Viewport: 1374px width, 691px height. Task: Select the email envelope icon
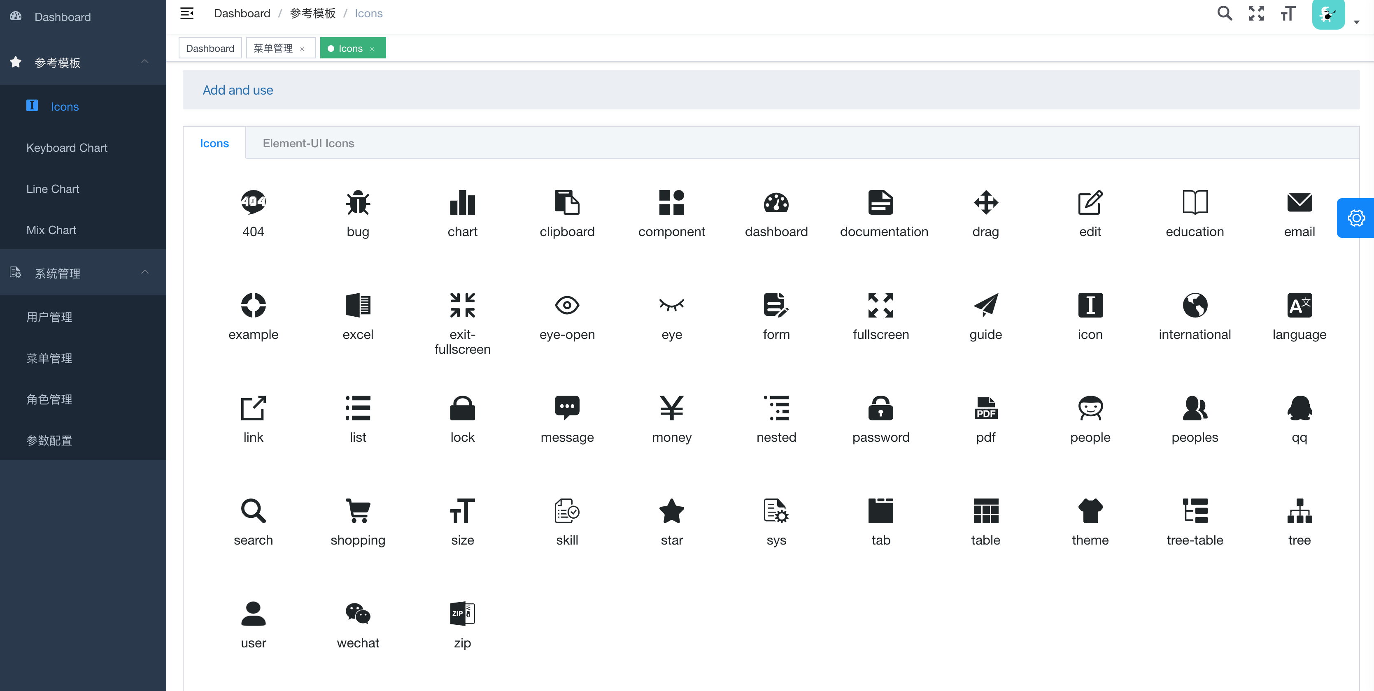coord(1299,203)
